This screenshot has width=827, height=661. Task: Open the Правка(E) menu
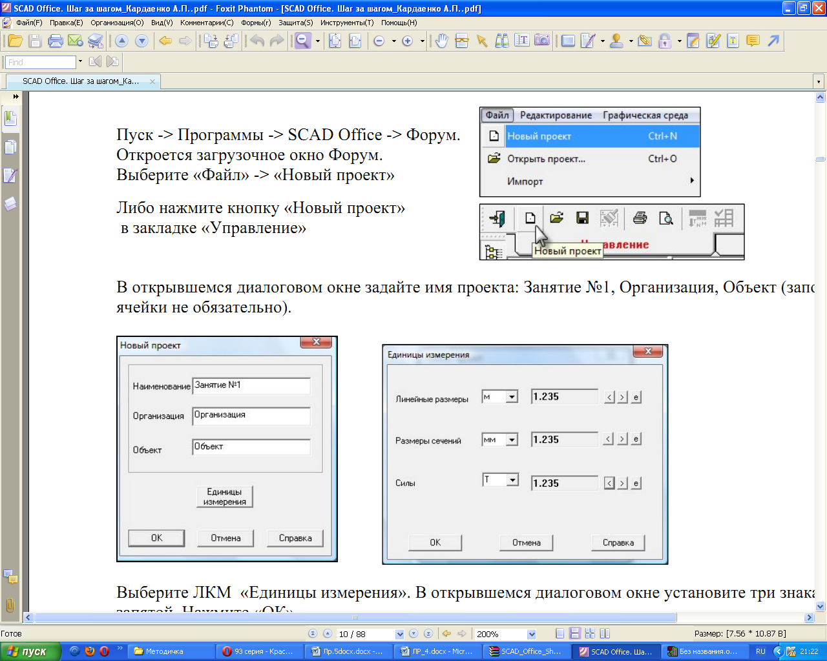point(66,23)
